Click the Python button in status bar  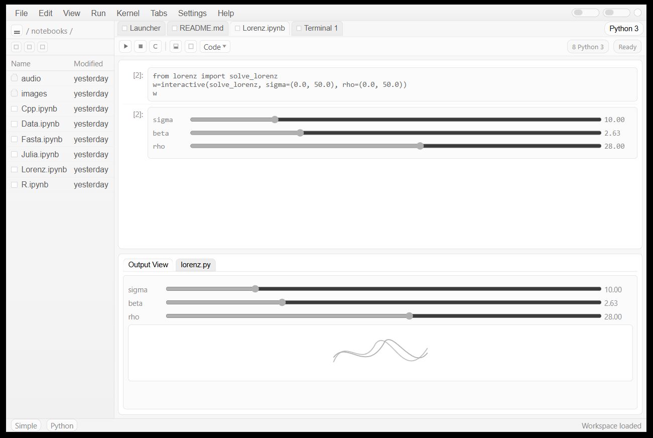coord(62,425)
